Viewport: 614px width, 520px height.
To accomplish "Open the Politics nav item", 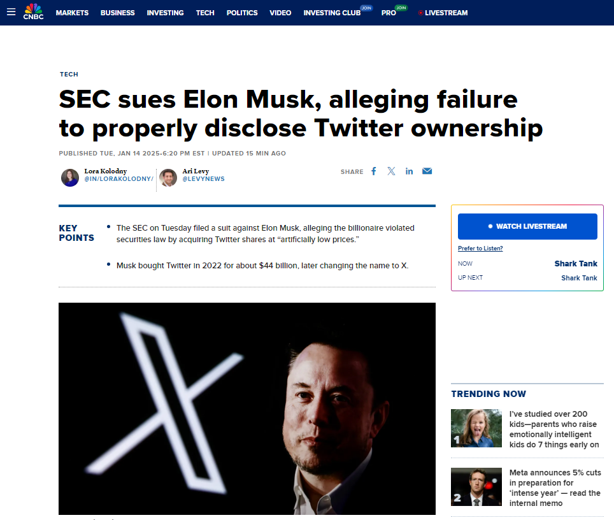I will coord(242,13).
